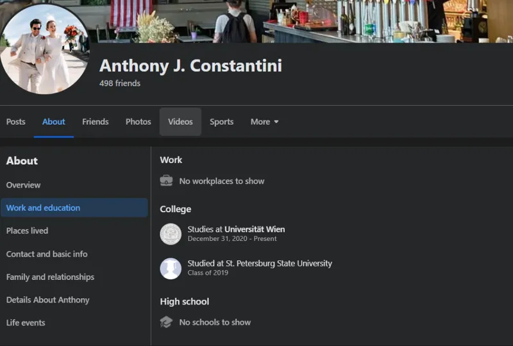Switch to the Sports tab
This screenshot has height=346, width=513.
tap(221, 122)
